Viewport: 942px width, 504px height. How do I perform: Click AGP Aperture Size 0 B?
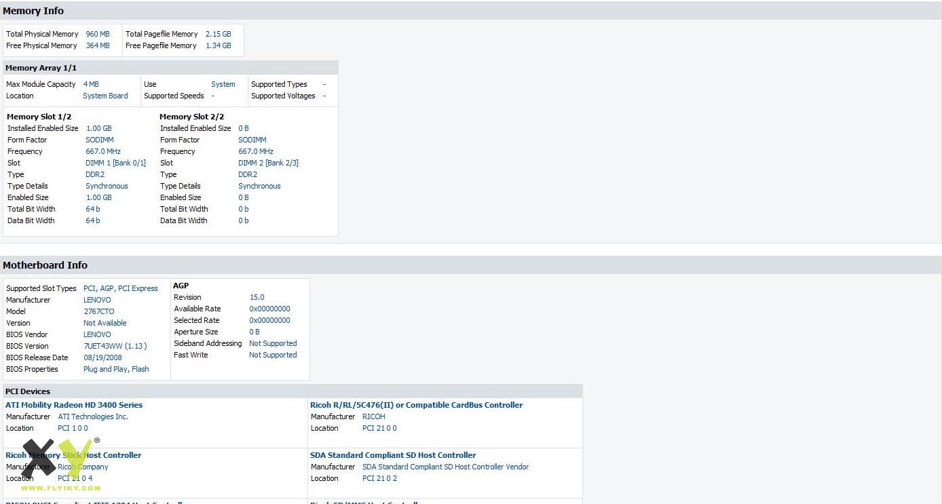[x=255, y=332]
